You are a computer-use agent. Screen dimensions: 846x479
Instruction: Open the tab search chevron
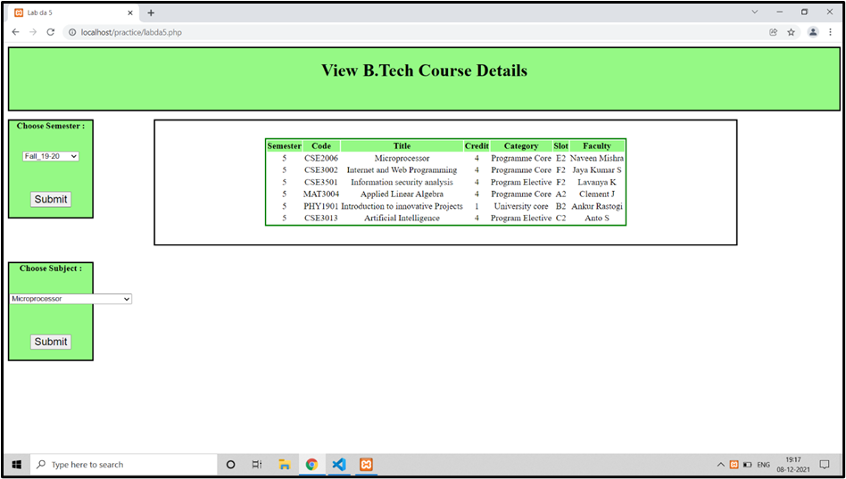pyautogui.click(x=755, y=12)
